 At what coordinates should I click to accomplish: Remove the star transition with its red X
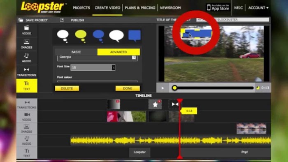160,101
